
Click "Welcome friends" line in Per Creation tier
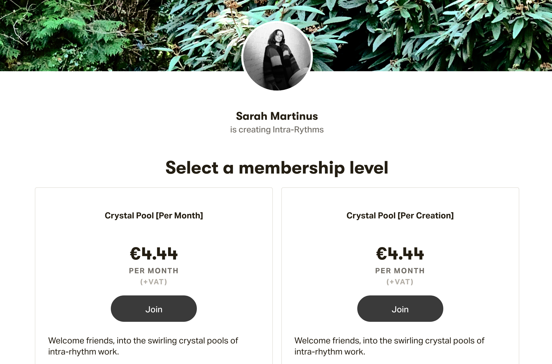pos(389,341)
